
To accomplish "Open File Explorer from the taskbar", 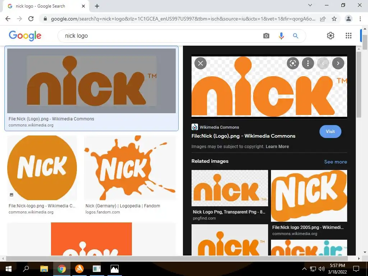I will click(44, 269).
